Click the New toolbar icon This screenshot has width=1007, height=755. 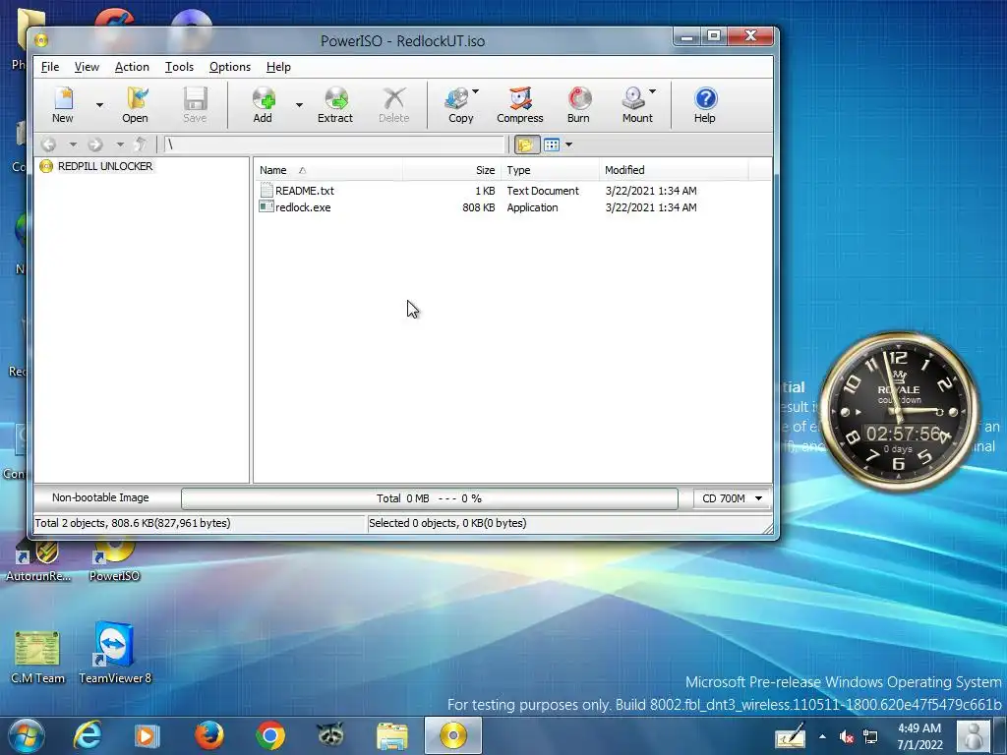[x=63, y=104]
